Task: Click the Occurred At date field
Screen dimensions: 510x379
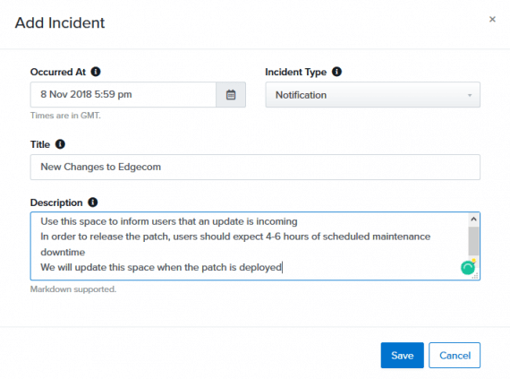Action: [123, 95]
